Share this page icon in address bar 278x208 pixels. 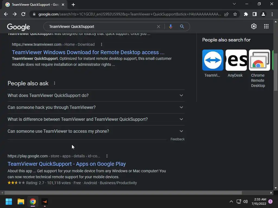click(226, 14)
